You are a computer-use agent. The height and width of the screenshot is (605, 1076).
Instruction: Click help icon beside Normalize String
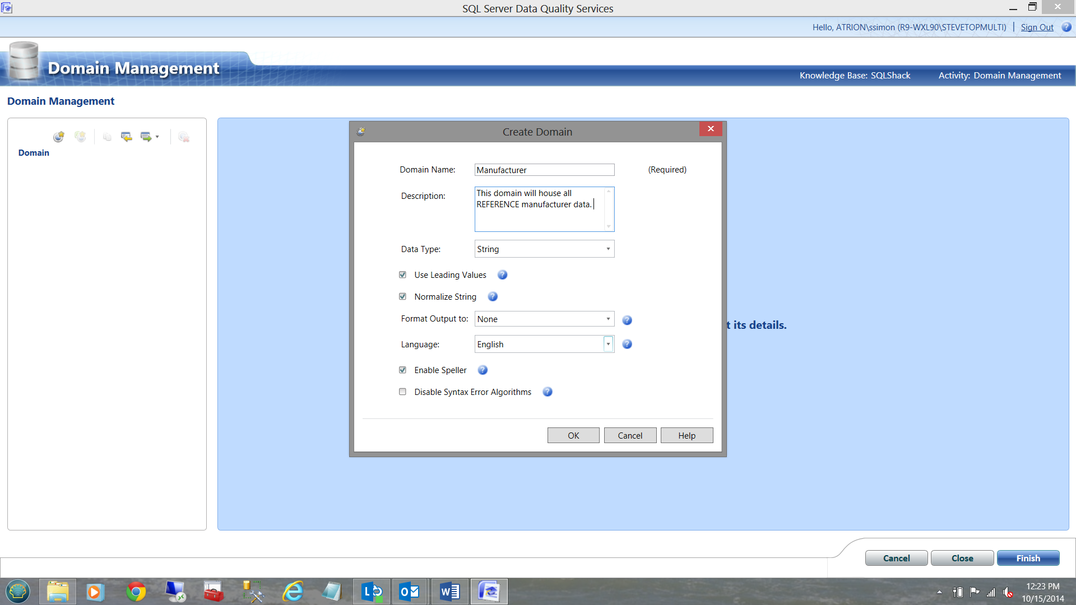(493, 297)
